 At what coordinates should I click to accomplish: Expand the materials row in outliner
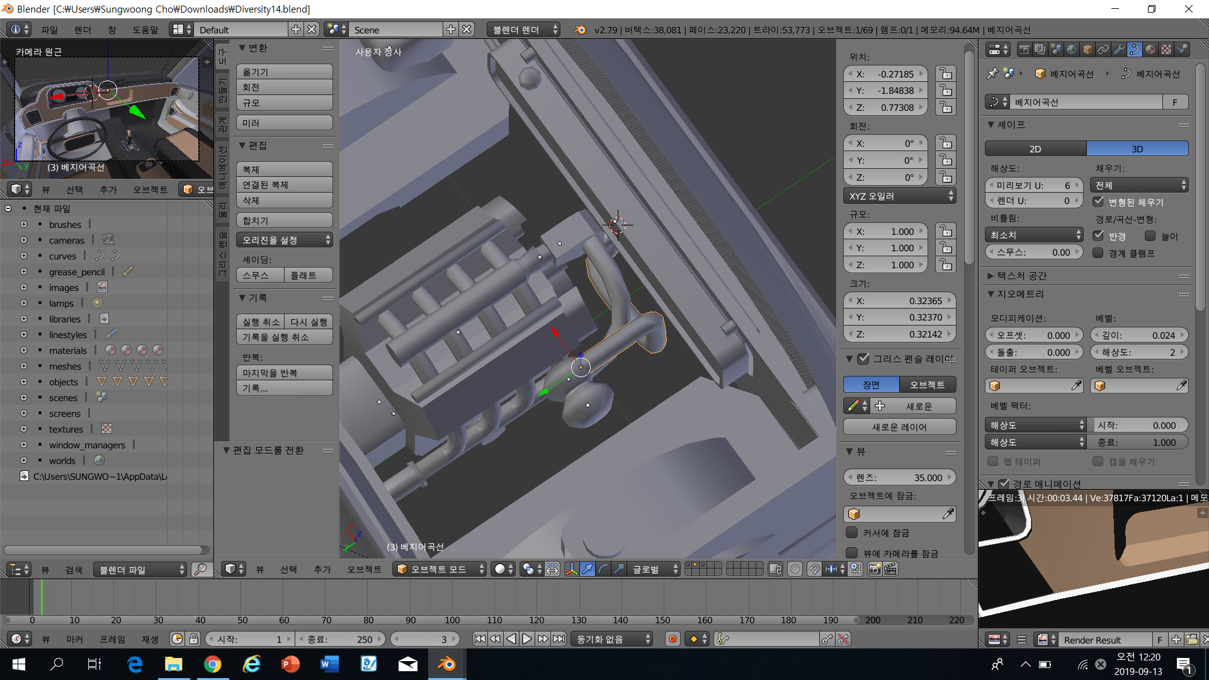click(24, 350)
